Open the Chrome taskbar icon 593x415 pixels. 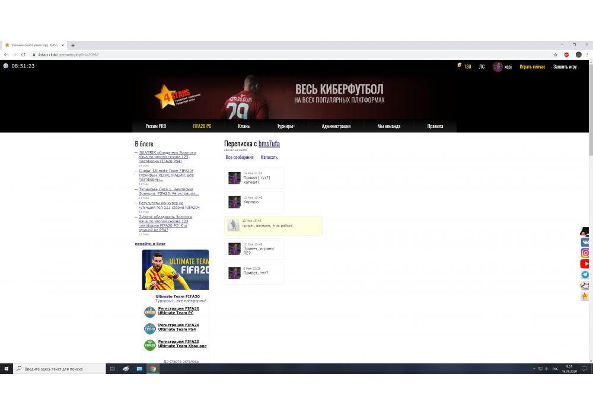pyautogui.click(x=154, y=369)
